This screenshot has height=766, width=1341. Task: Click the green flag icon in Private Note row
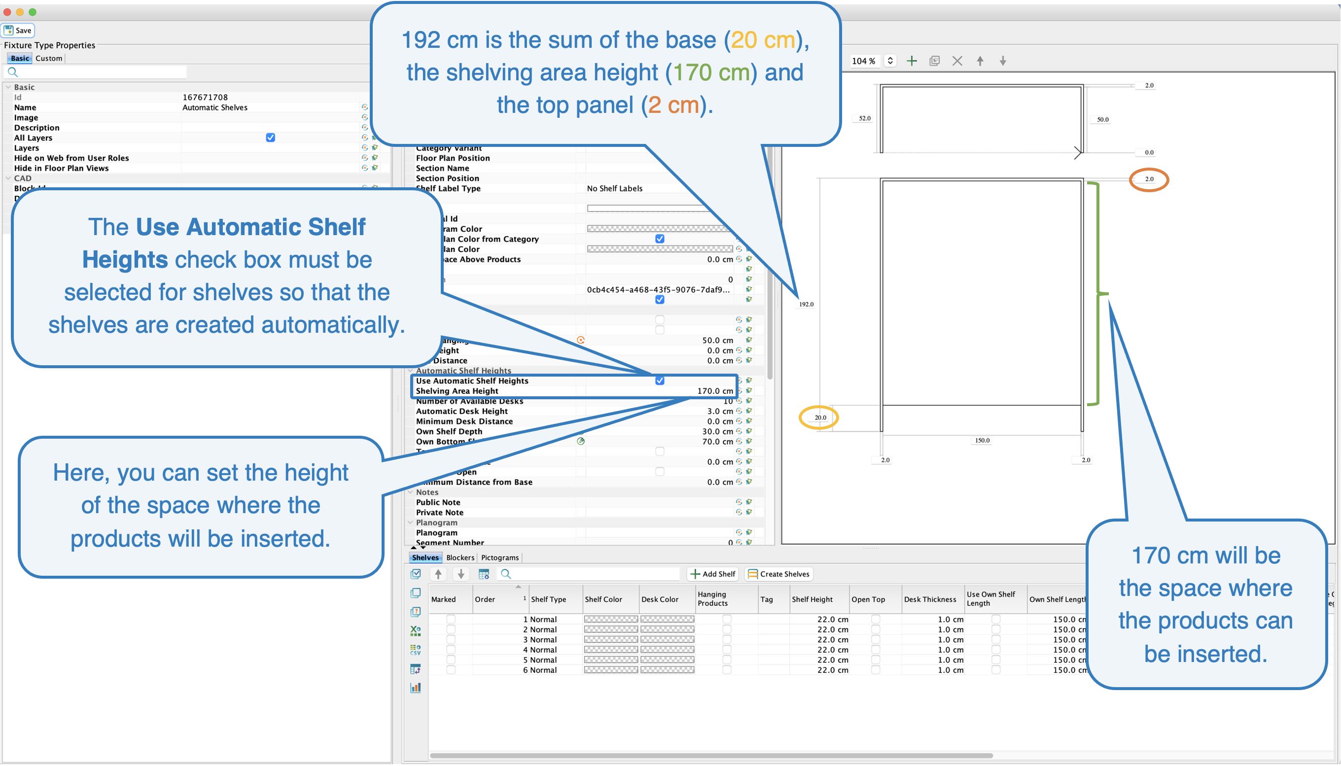click(x=749, y=513)
